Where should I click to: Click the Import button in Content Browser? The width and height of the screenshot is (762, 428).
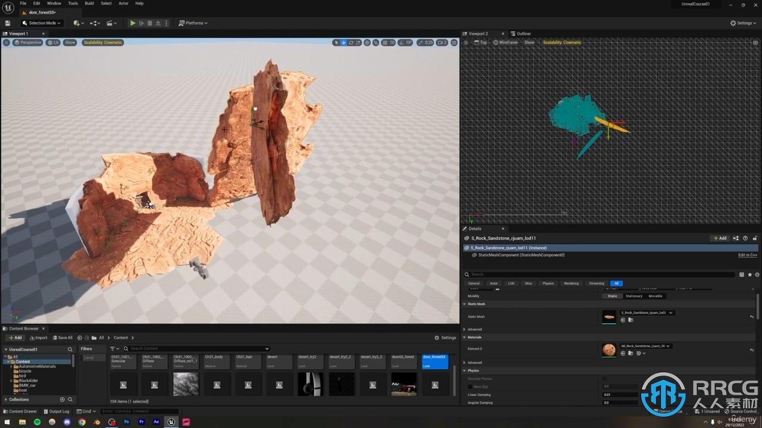pyautogui.click(x=39, y=338)
